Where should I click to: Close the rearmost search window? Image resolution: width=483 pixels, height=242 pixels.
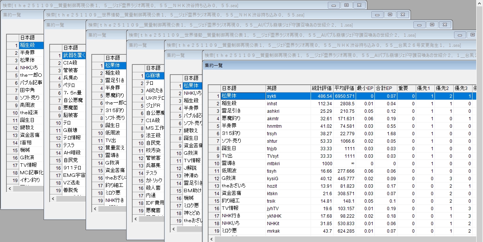pyautogui.click(x=359, y=5)
